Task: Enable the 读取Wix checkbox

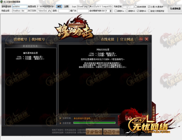Action: (x=116, y=11)
